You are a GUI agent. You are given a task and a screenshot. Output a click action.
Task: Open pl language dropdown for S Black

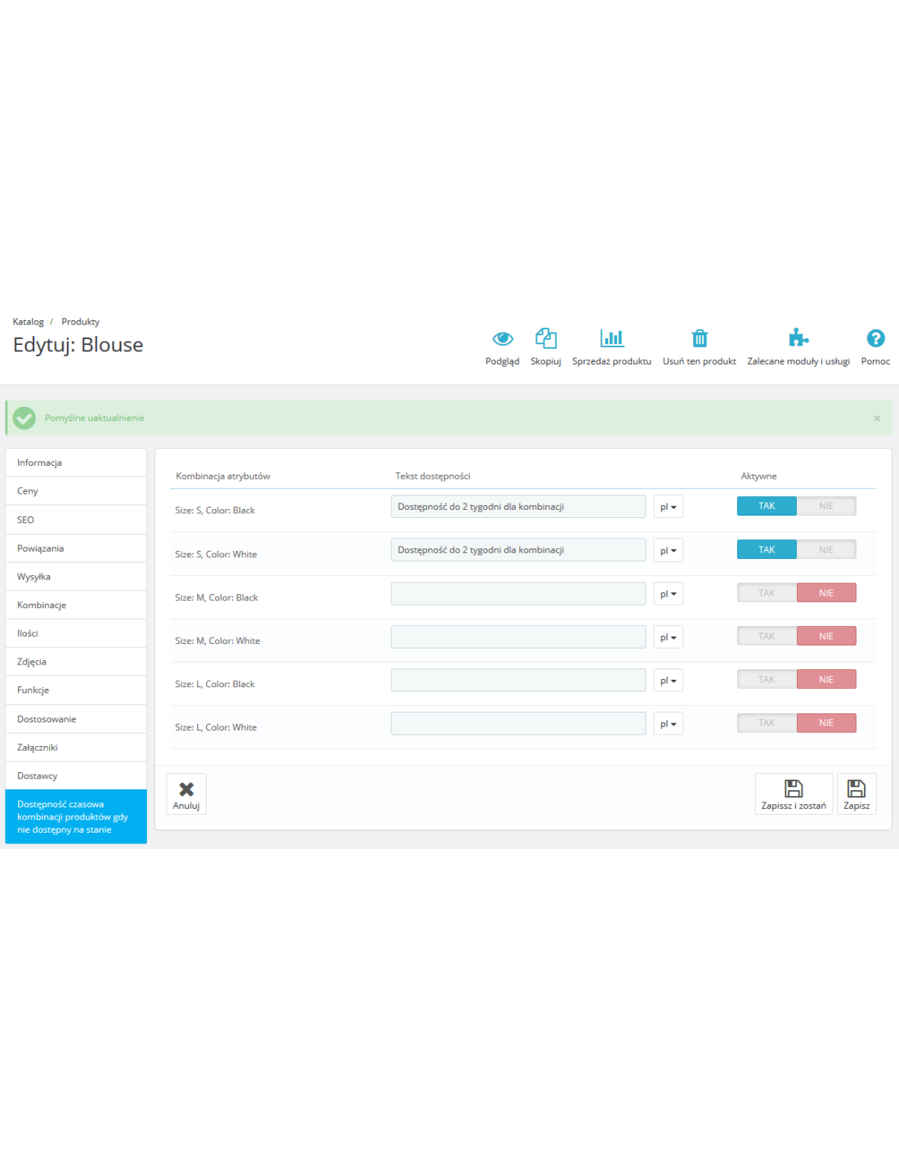pos(668,507)
